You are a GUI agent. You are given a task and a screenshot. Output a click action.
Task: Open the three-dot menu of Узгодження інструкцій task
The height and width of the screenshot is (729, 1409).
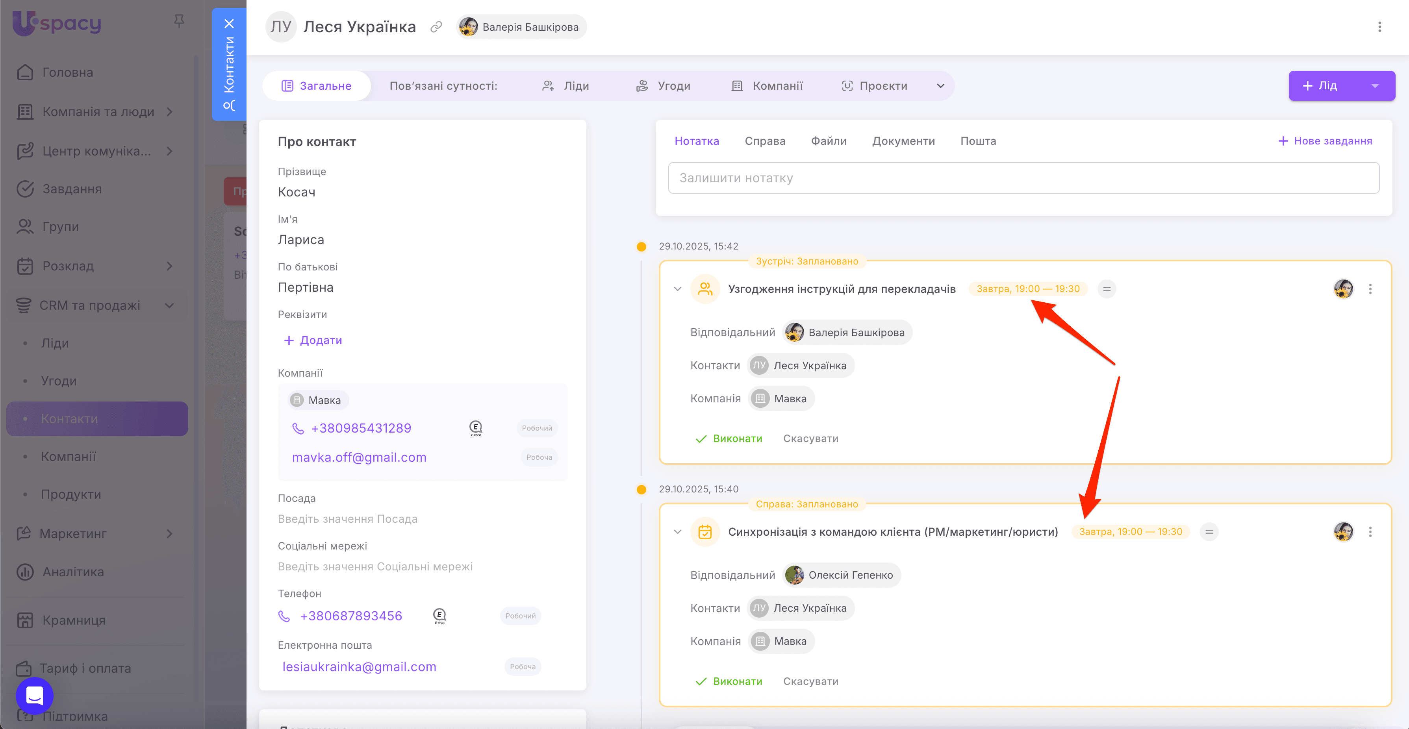click(x=1370, y=289)
